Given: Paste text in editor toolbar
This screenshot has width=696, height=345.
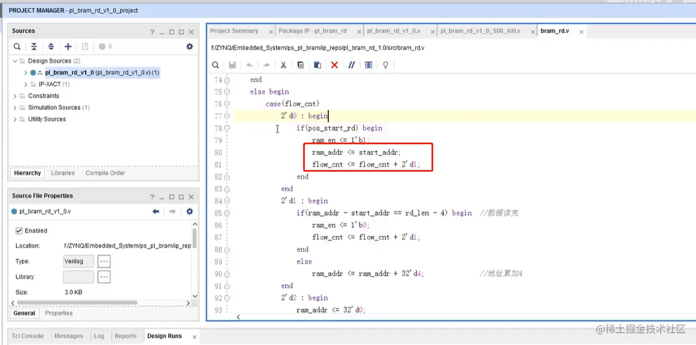Looking at the screenshot, I should pyautogui.click(x=317, y=65).
